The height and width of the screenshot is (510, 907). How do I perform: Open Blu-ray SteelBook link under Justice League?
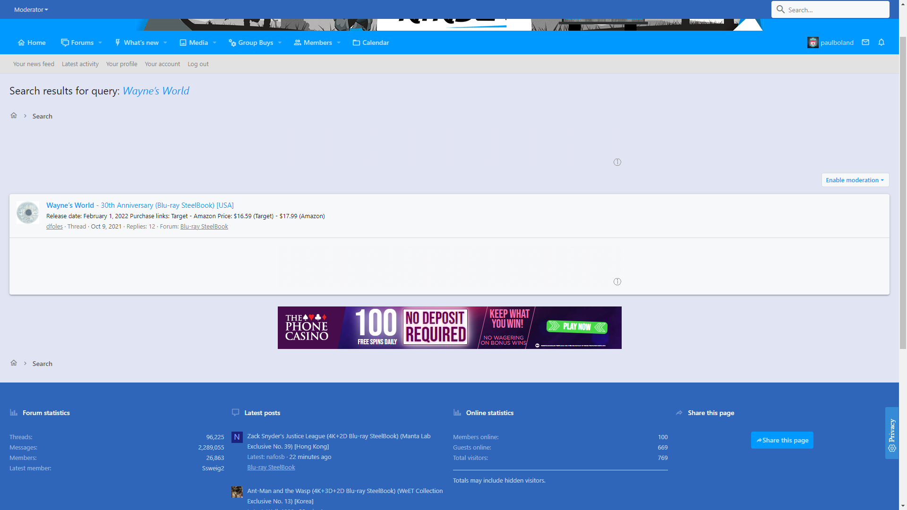[x=271, y=467]
